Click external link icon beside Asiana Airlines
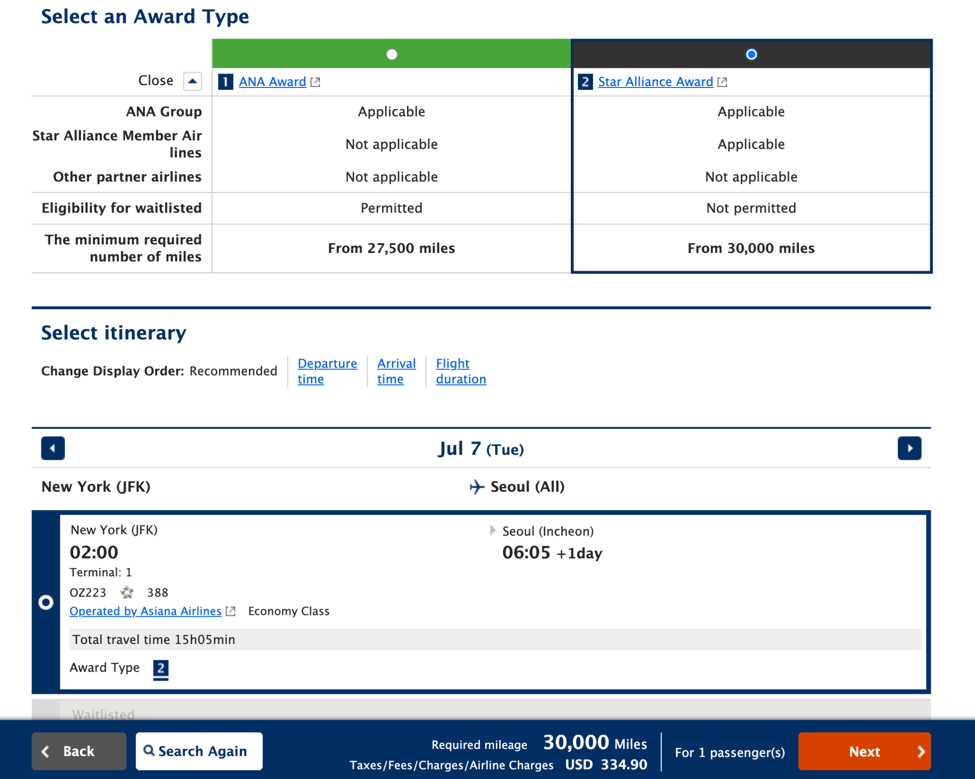The image size is (975, 779). tap(231, 611)
